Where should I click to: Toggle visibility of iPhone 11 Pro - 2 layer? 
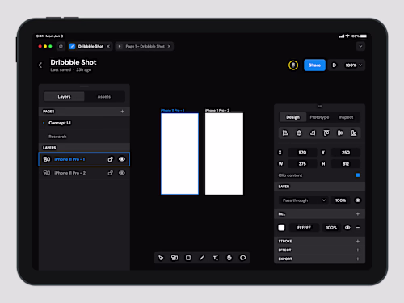click(x=122, y=173)
